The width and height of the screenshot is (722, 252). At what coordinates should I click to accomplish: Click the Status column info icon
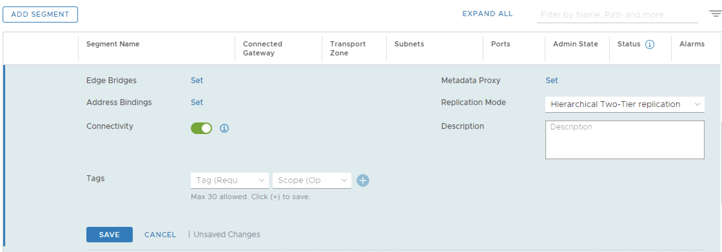point(649,44)
